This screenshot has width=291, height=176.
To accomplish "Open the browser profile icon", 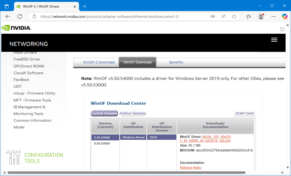I will 261,16.
